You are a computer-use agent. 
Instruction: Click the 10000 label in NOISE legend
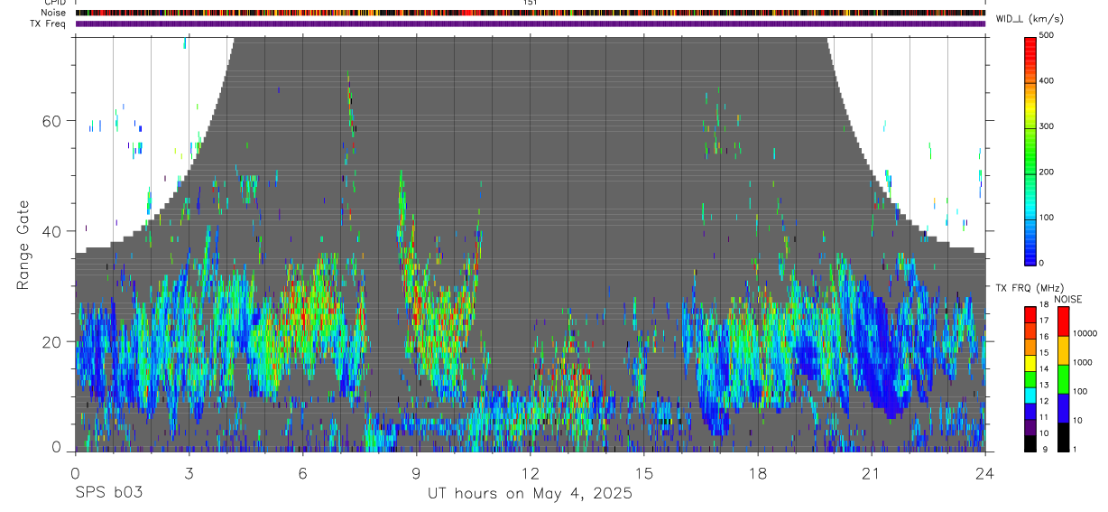pyautogui.click(x=1084, y=333)
